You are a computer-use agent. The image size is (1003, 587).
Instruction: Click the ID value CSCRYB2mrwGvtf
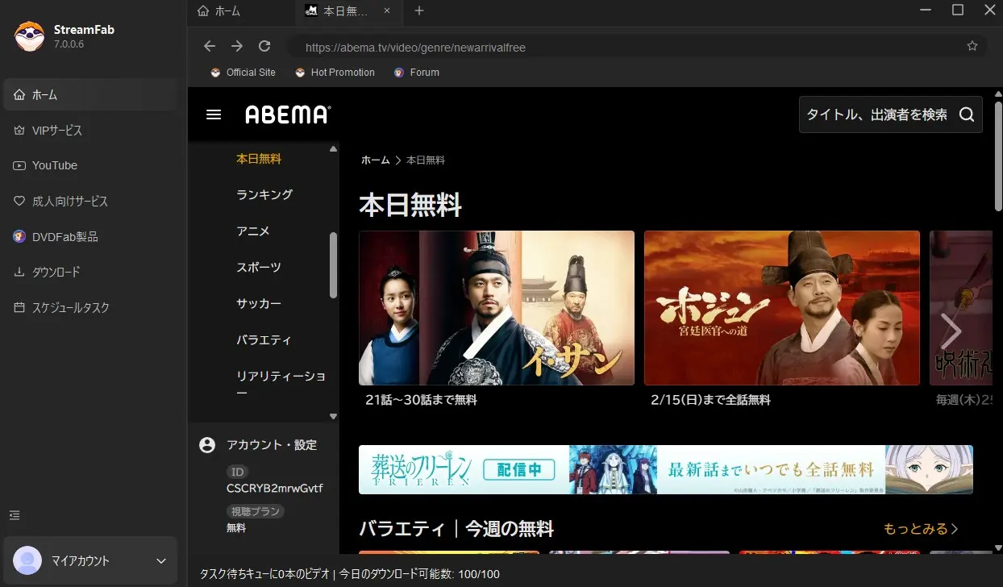tap(275, 488)
